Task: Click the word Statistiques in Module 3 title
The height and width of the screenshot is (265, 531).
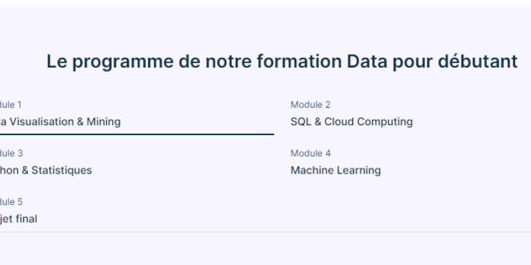Action: 62,170
